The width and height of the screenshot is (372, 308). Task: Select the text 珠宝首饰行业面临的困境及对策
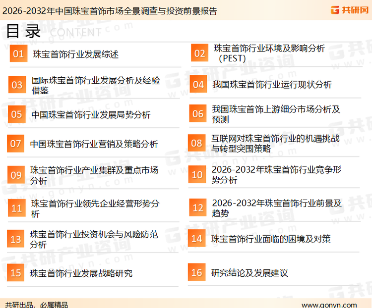271,239
